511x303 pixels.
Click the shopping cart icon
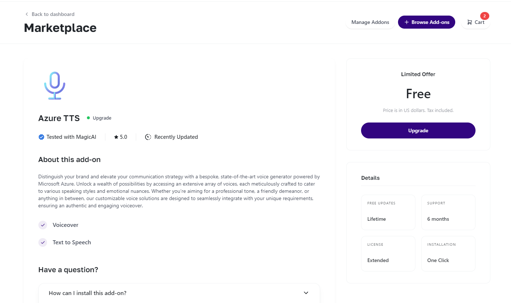(x=470, y=22)
